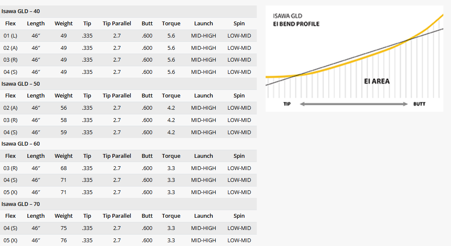Click the Launch header in GLD – 70 table

pos(204,216)
